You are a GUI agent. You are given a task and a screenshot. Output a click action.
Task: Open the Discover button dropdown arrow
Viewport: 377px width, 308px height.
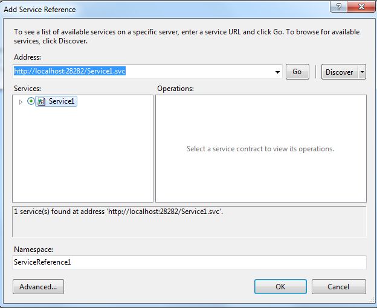[x=362, y=72]
